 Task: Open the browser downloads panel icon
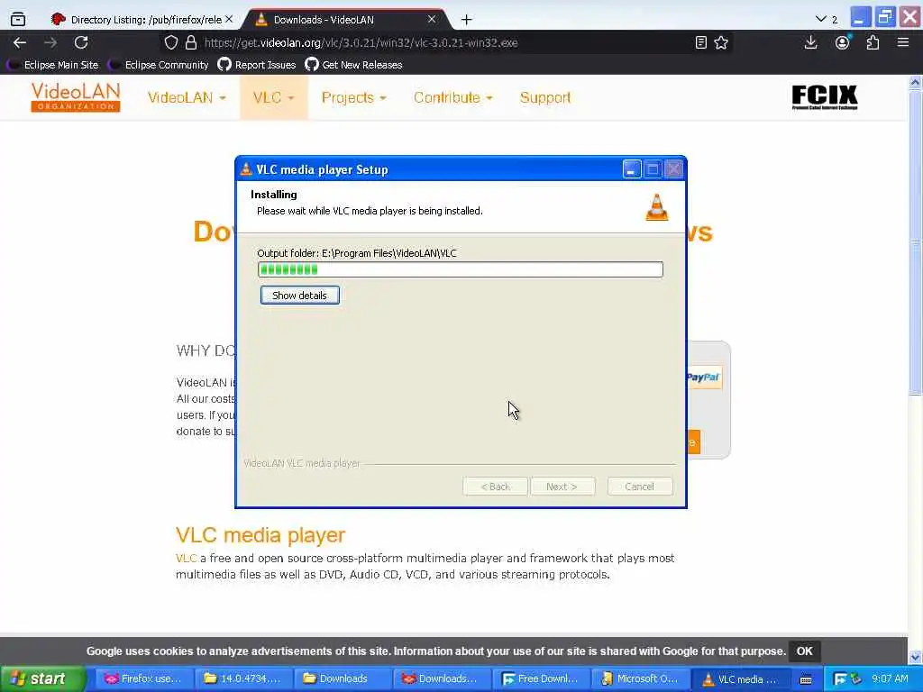point(810,42)
